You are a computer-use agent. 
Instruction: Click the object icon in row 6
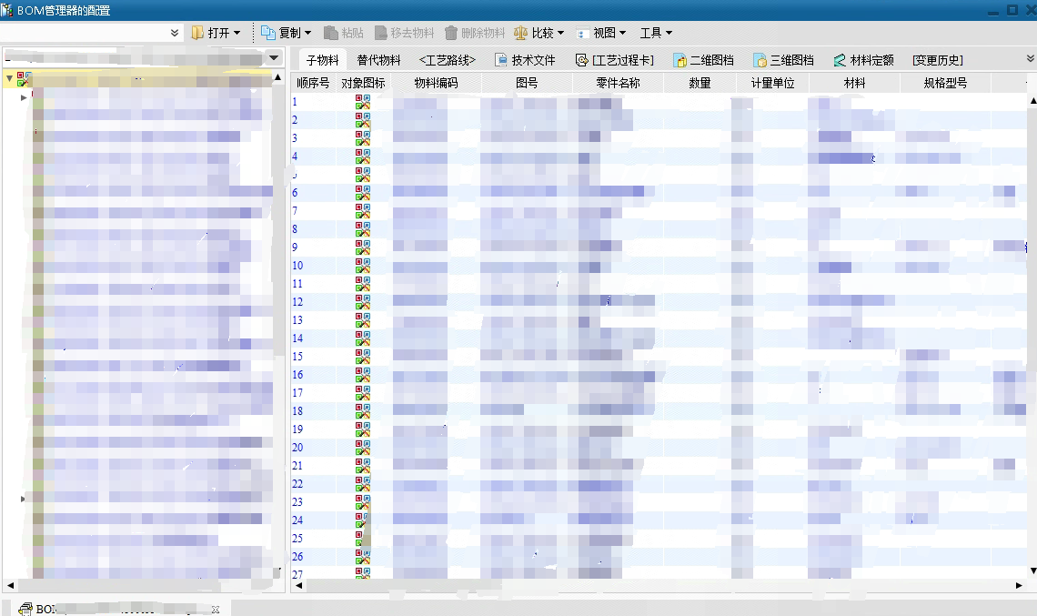point(362,193)
